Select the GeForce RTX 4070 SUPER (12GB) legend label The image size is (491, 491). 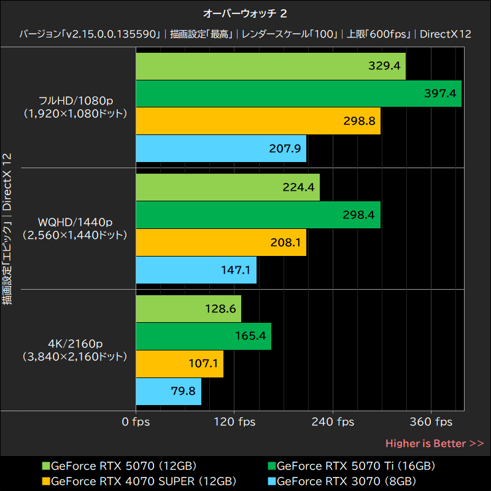point(144,481)
